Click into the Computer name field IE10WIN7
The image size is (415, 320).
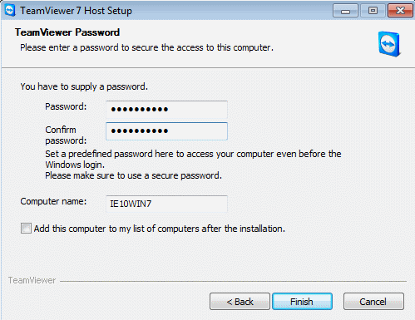[x=166, y=204]
